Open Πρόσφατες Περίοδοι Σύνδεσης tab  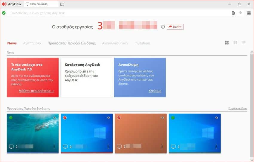click(x=71, y=43)
